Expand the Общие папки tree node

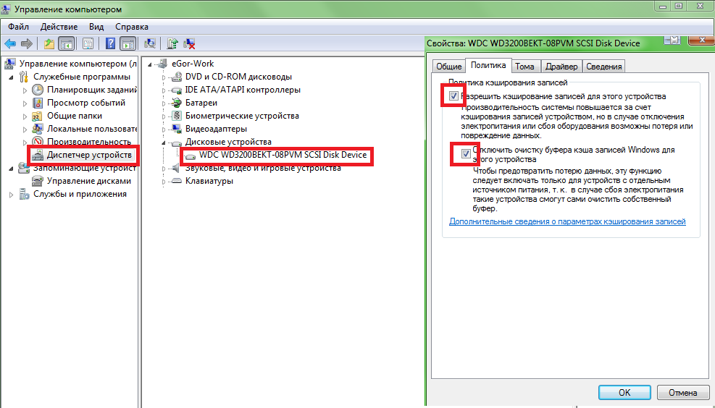(25, 116)
